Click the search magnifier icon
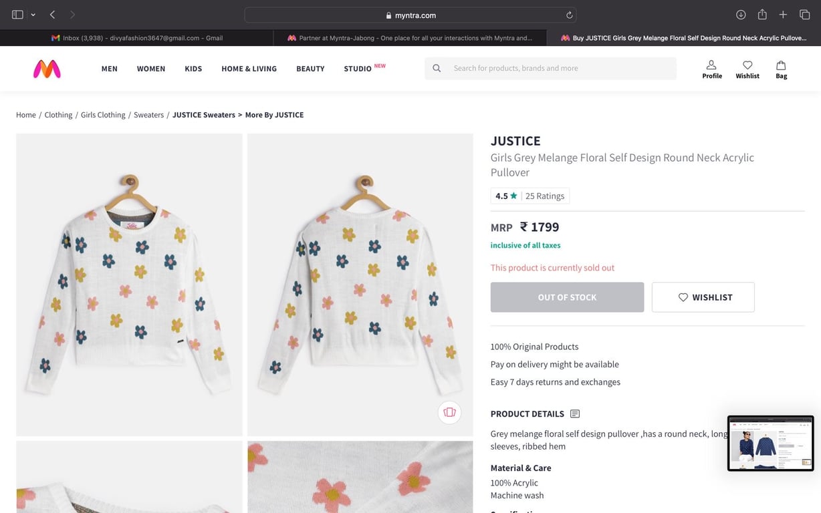Viewport: 821px width, 513px height. (x=437, y=68)
